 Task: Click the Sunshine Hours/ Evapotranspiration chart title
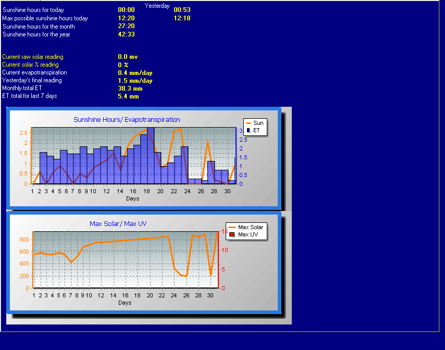click(x=127, y=120)
